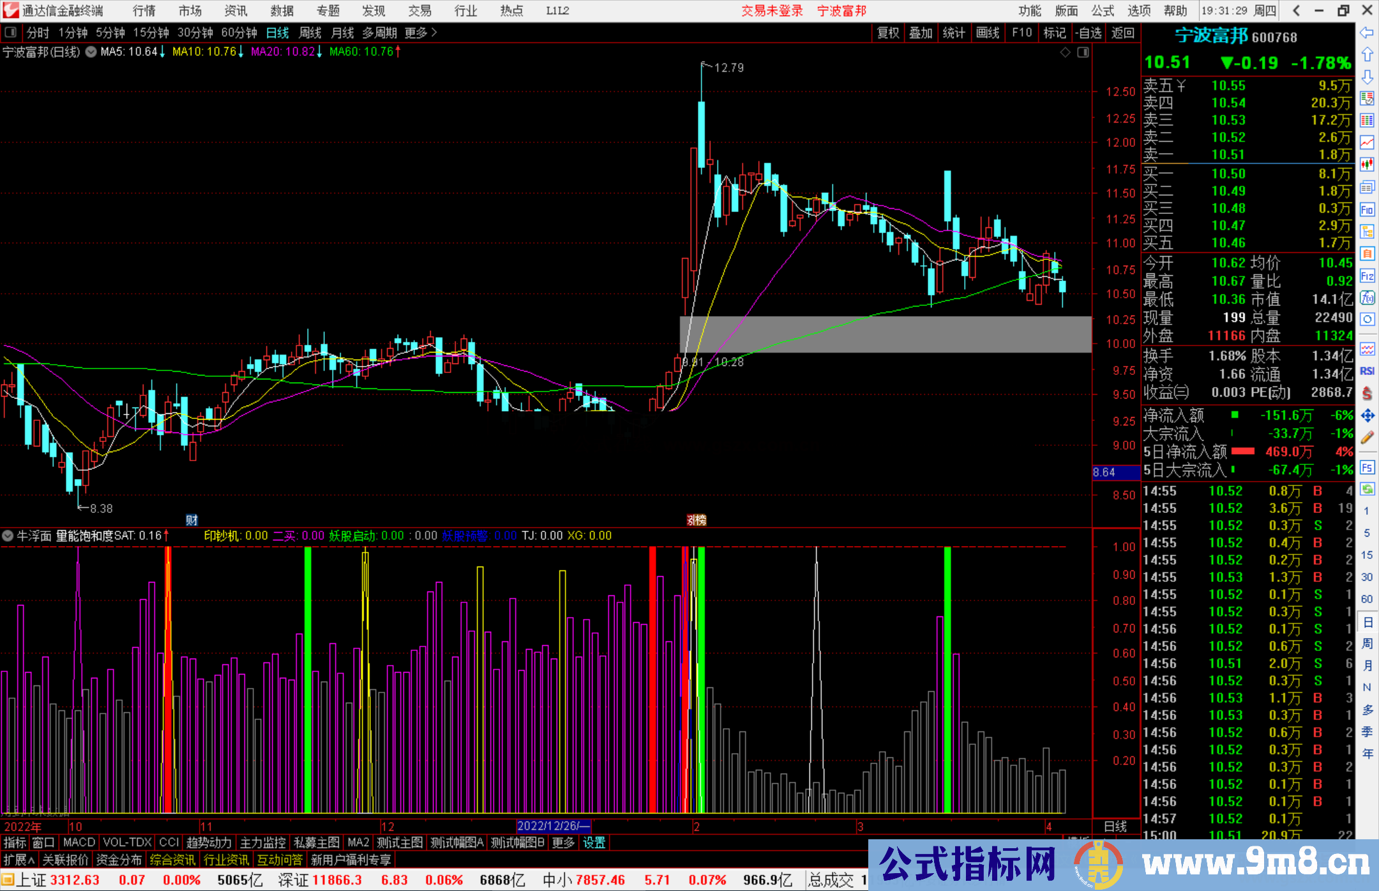The width and height of the screenshot is (1379, 891).
Task: Click the 复权 button
Action: 888,33
